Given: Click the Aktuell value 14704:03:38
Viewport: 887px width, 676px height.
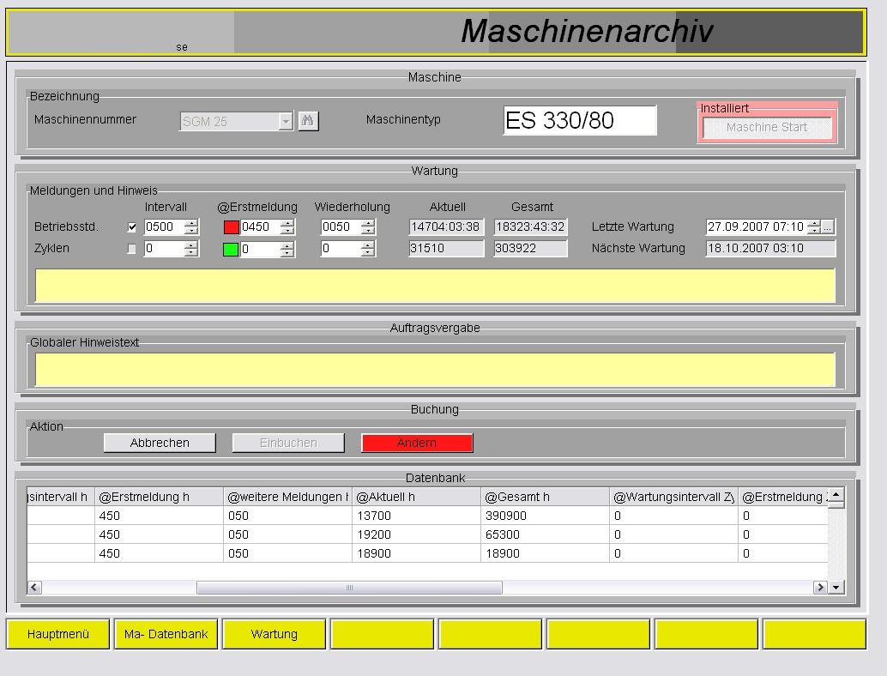Looking at the screenshot, I should (x=446, y=226).
